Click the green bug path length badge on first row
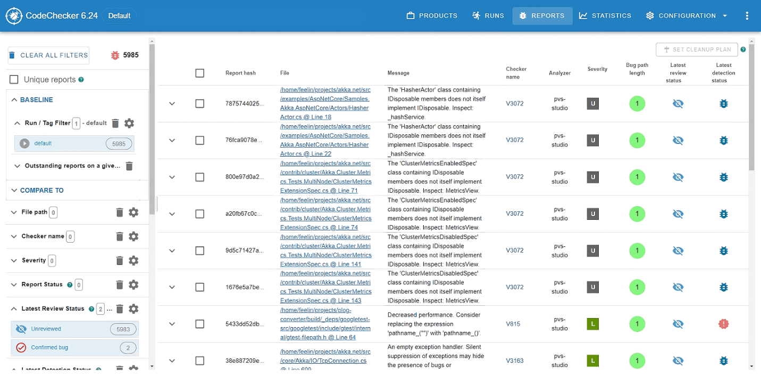 coord(637,104)
